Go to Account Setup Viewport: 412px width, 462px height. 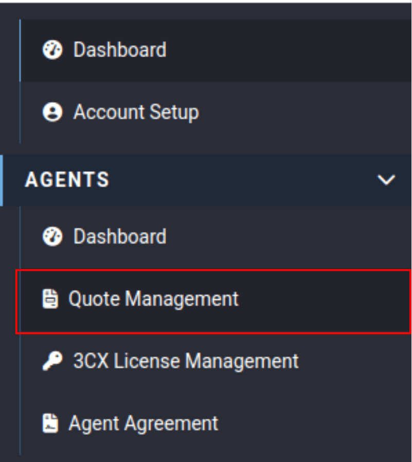pyautogui.click(x=216, y=113)
